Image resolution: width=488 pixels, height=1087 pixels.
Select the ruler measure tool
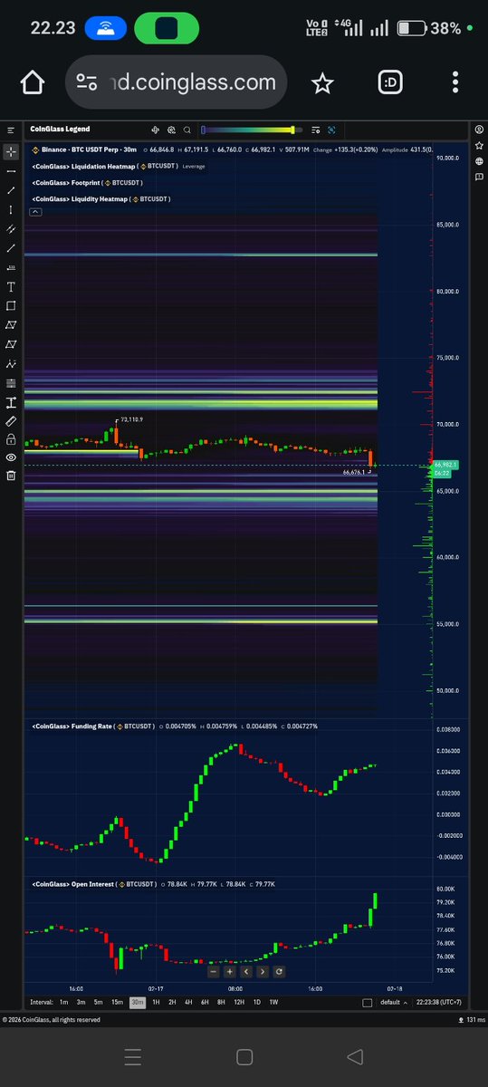click(10, 421)
